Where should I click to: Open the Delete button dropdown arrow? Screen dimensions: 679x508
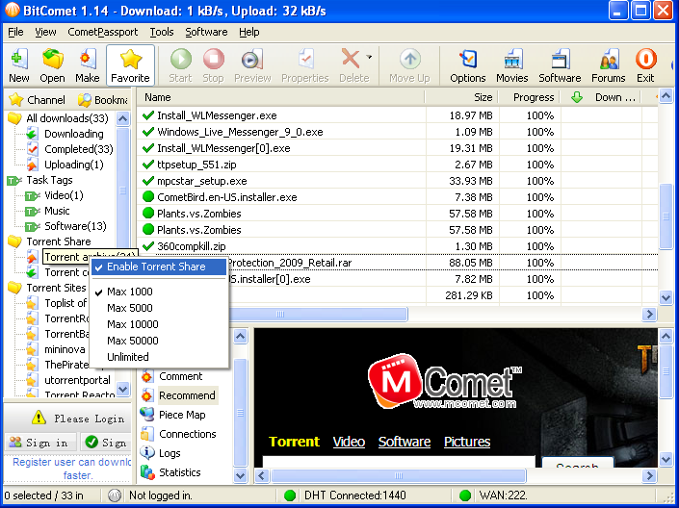click(x=369, y=57)
